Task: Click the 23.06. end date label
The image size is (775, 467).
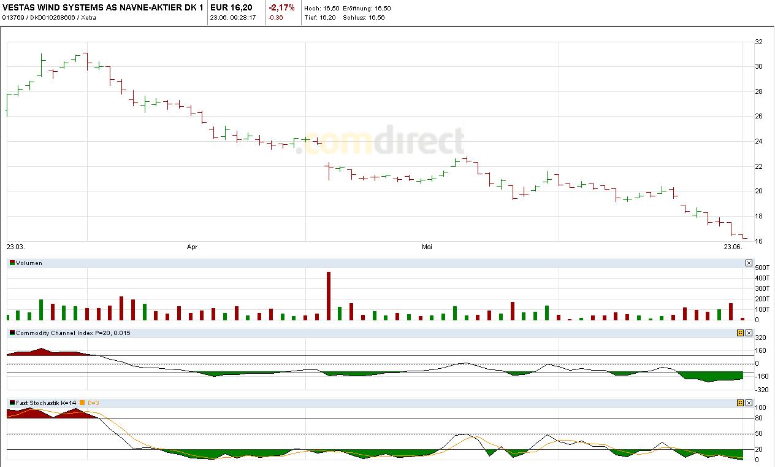Action: point(733,247)
